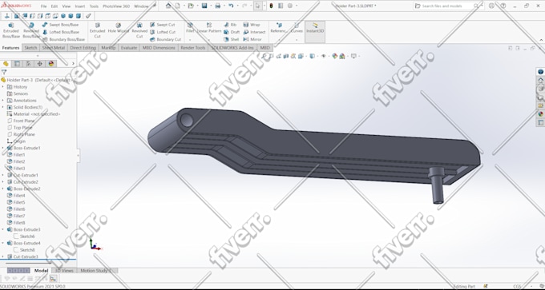Switch to the Motion Study tab
This screenshot has width=545, height=290.
[95, 271]
